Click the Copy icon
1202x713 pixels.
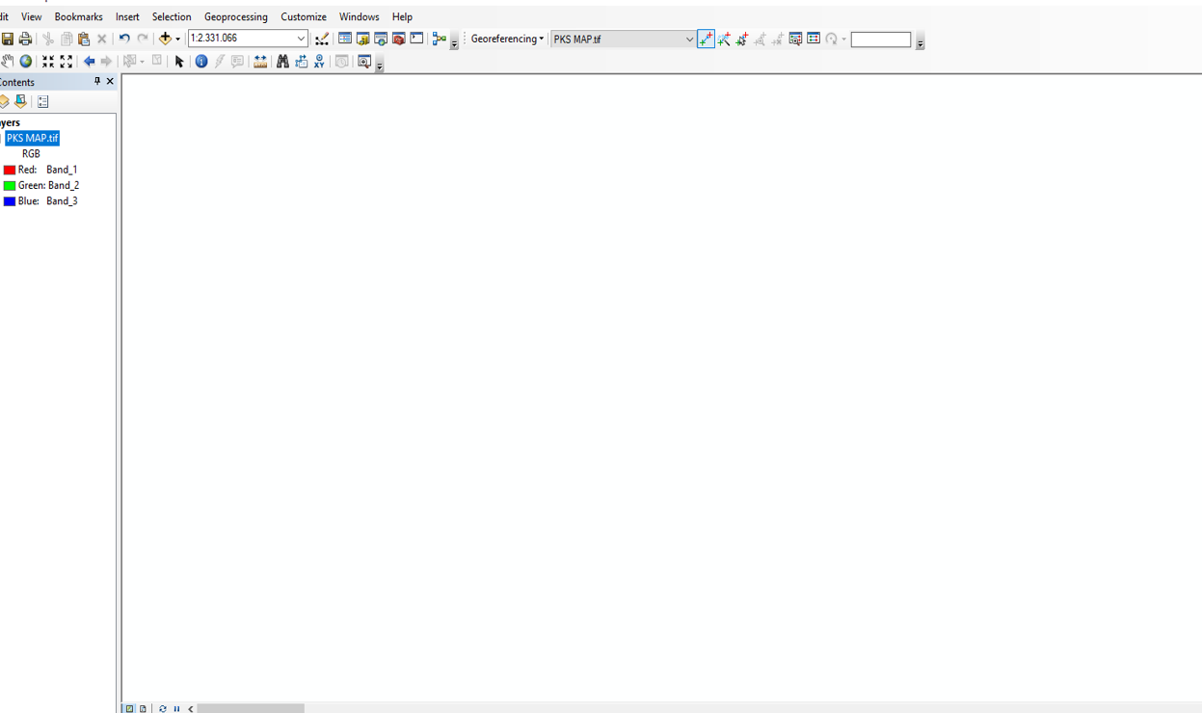66,40
